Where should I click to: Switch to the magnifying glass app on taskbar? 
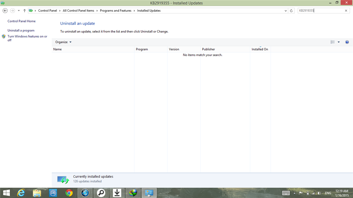101,193
